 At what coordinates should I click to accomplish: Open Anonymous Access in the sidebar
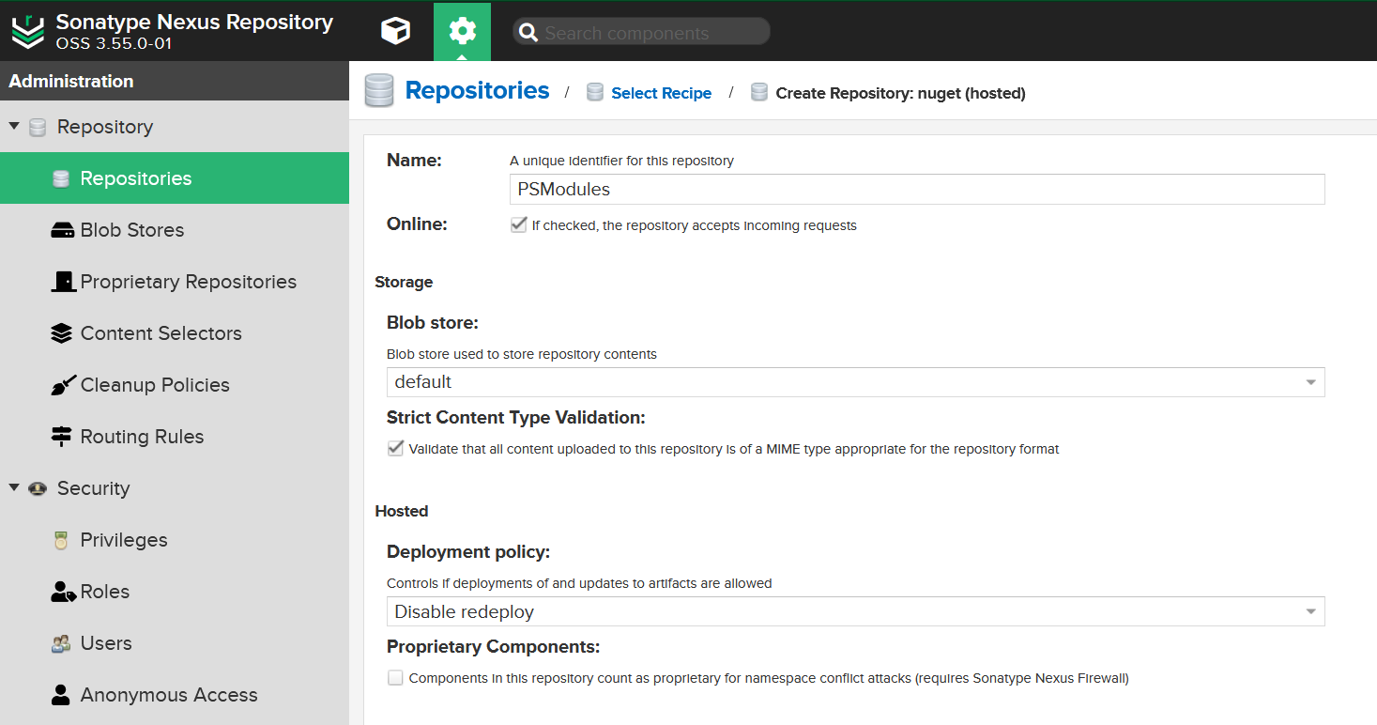coord(175,695)
